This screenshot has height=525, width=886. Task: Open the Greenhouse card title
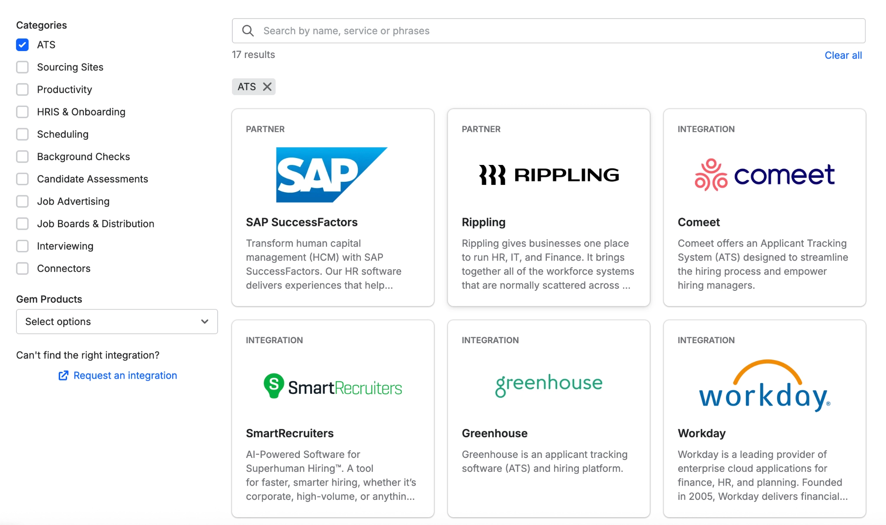coord(494,433)
